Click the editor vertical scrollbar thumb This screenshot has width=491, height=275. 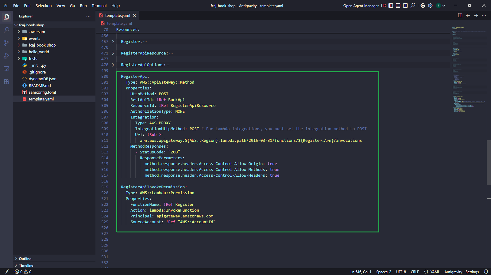pos(489,162)
